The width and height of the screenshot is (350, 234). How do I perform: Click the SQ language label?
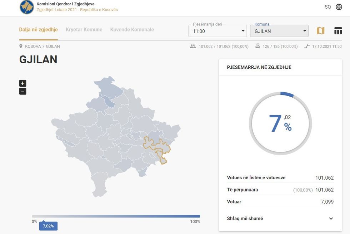[327, 7]
